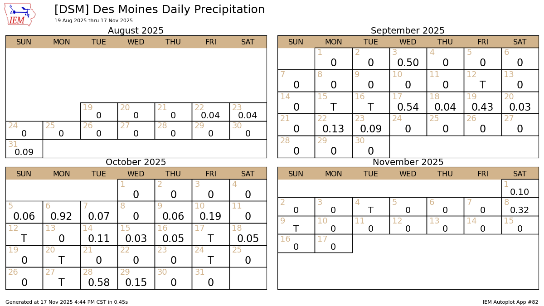Click November 1 cell showing 0.10
Viewport: 544px width, 306px height.
520,188
